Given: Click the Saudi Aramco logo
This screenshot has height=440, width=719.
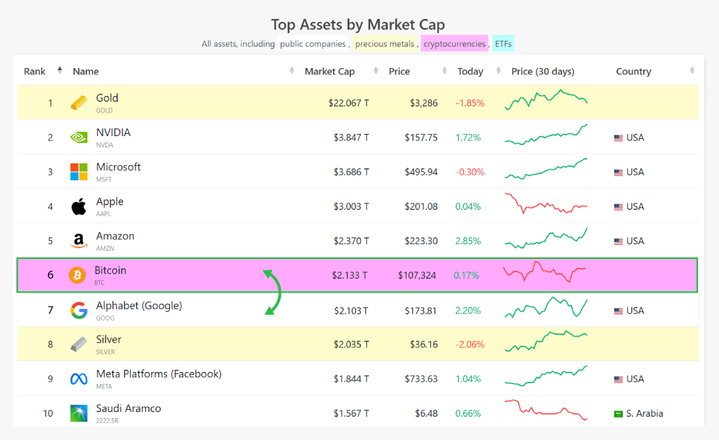Looking at the screenshot, I should 79,413.
